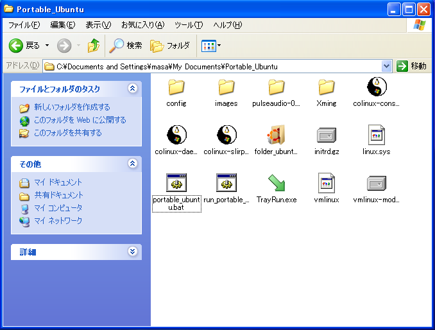Maximize the Portable_Ubuntu window
This screenshot has width=435, height=330.
coord(409,10)
